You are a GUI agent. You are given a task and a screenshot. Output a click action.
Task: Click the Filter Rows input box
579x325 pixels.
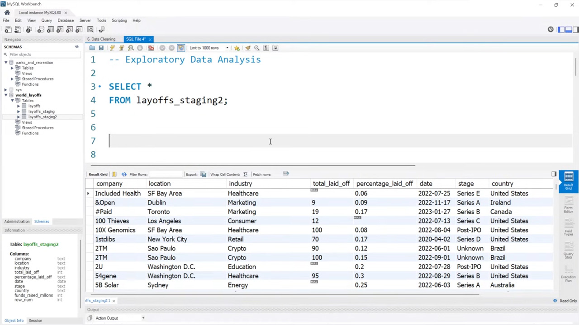point(165,174)
